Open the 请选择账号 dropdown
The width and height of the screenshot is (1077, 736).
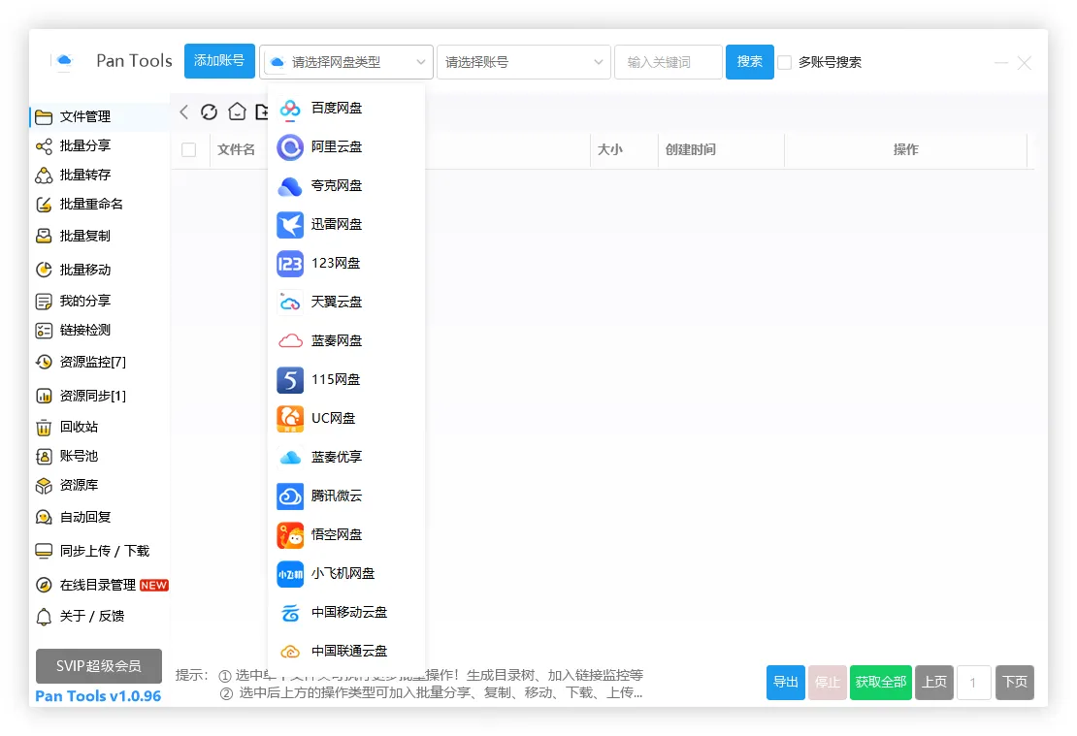pos(523,62)
